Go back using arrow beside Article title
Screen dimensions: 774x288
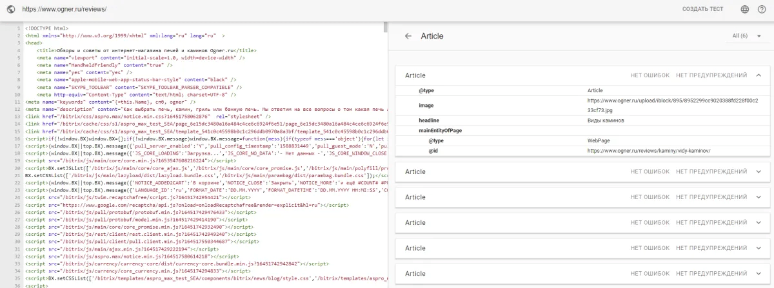(408, 36)
